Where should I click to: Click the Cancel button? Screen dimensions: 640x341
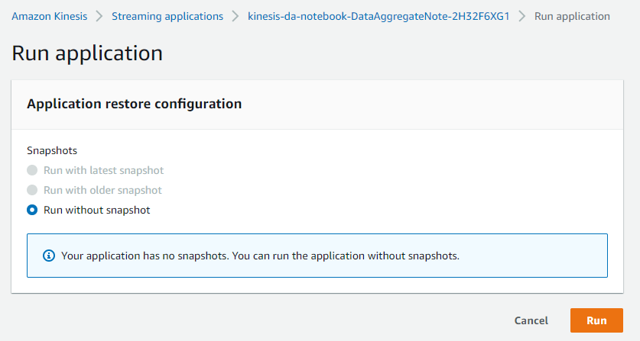click(531, 320)
